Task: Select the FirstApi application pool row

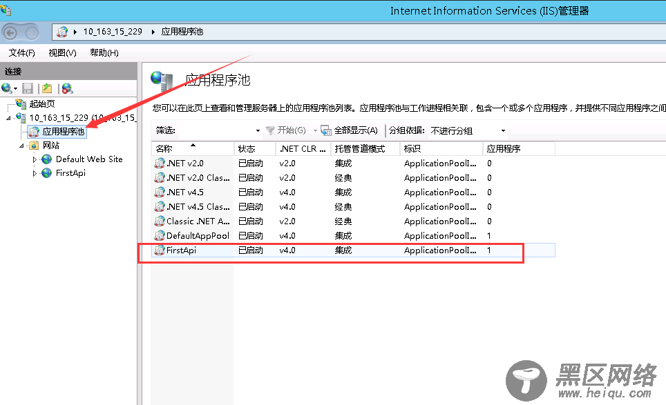Action: point(354,250)
